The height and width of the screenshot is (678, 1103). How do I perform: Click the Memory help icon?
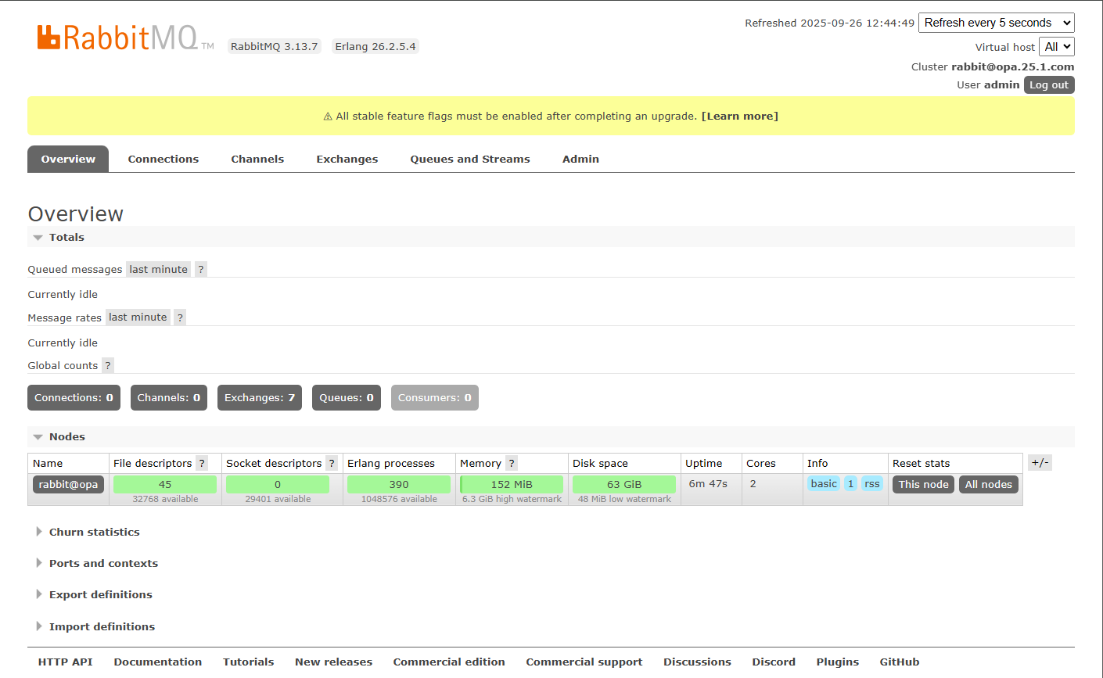coord(511,463)
